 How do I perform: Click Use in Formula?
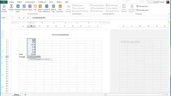78,8
